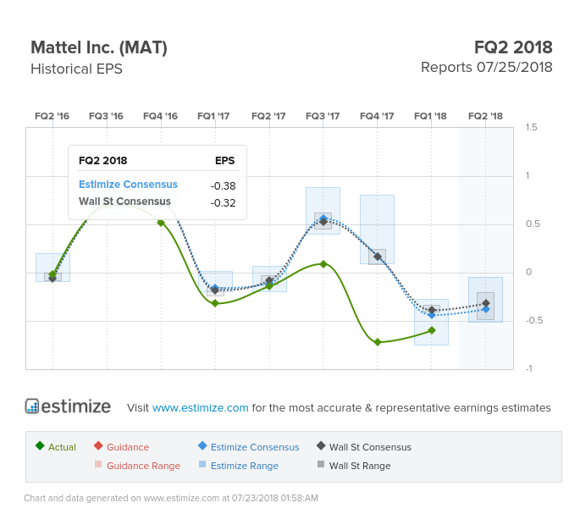Click the FQ1 '17 Wall St Consensus point
The height and width of the screenshot is (525, 580).
point(215,290)
